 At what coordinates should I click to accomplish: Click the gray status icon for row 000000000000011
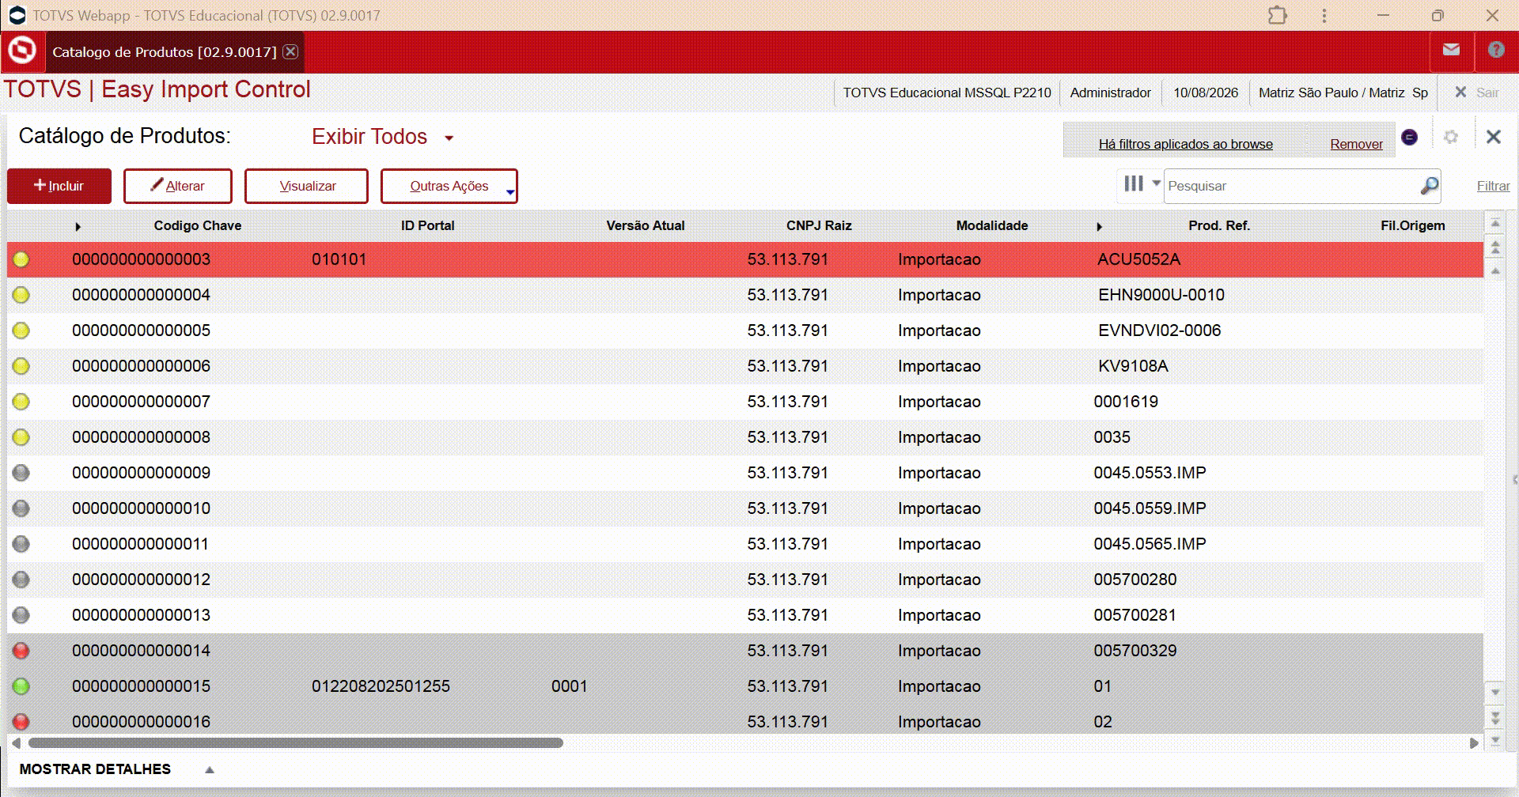(x=21, y=544)
